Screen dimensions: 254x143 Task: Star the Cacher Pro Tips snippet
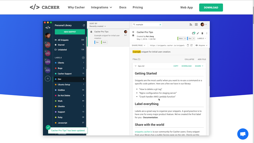click(x=133, y=32)
